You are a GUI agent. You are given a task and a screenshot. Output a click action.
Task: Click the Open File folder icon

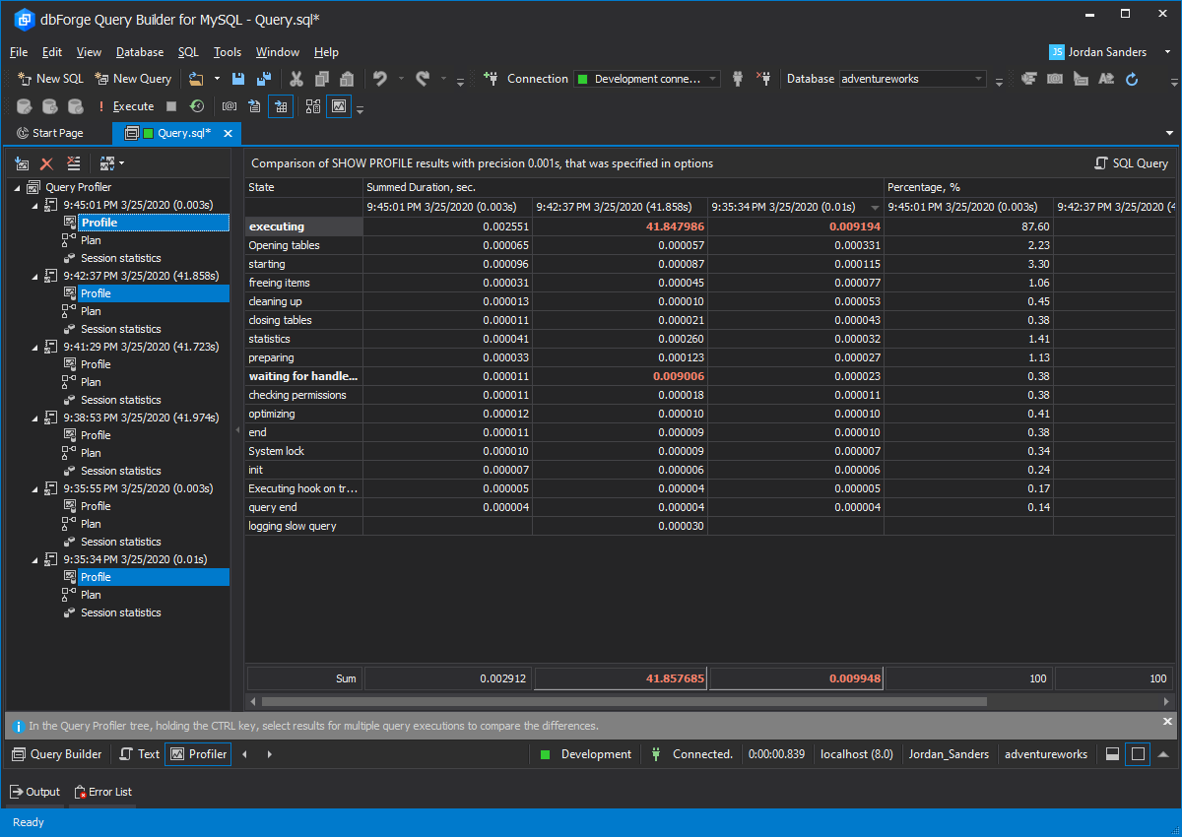[x=196, y=79]
